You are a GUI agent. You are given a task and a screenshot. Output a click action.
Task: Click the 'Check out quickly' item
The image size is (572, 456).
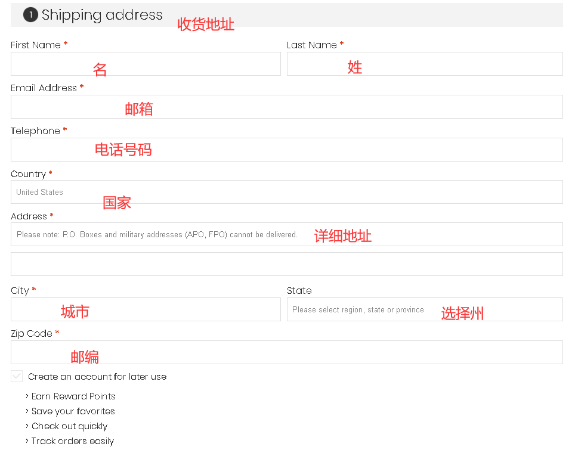pos(69,426)
